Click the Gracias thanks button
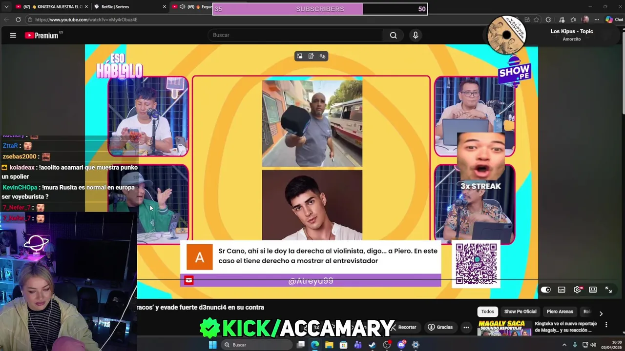The height and width of the screenshot is (351, 625). (440, 327)
